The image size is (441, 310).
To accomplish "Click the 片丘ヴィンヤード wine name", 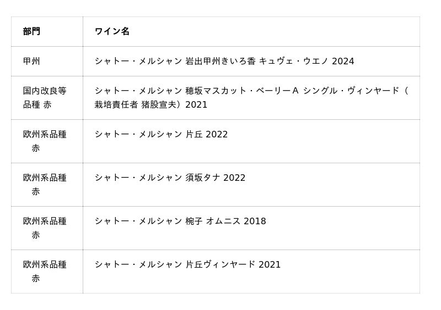I will [220, 264].
